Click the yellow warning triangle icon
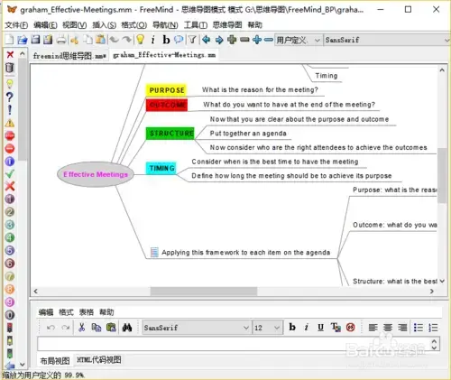This screenshot has height=380, width=451. (10, 123)
